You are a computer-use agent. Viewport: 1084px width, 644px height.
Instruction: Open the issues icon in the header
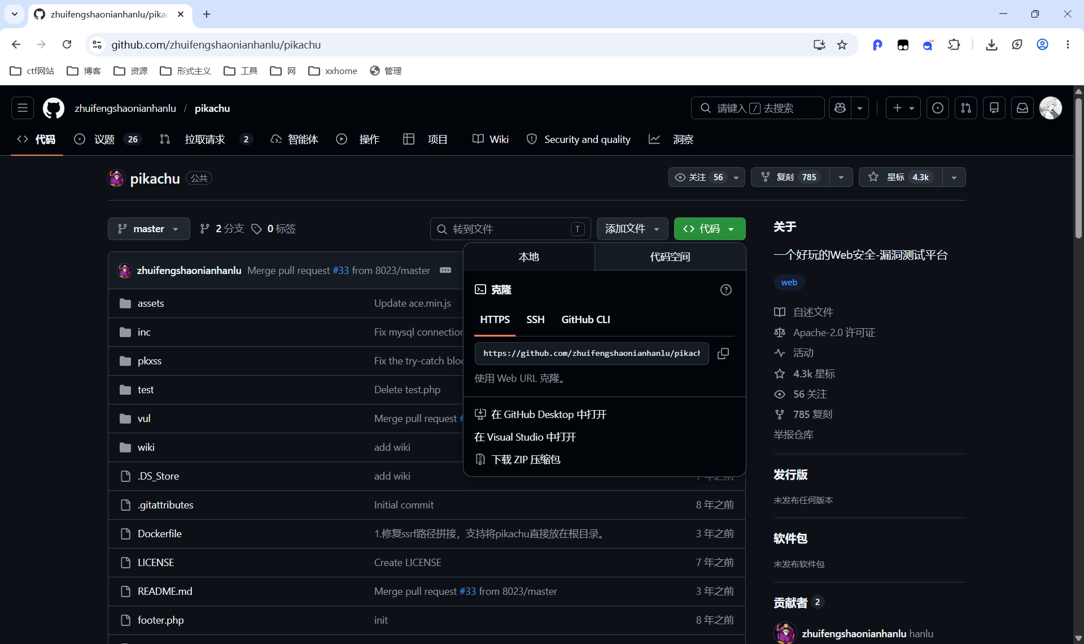[x=938, y=108]
